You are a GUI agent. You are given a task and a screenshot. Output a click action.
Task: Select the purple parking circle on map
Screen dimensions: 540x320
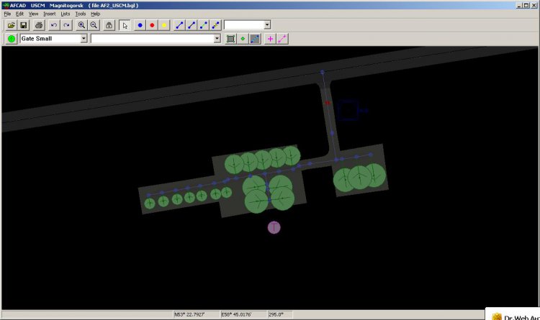274,227
